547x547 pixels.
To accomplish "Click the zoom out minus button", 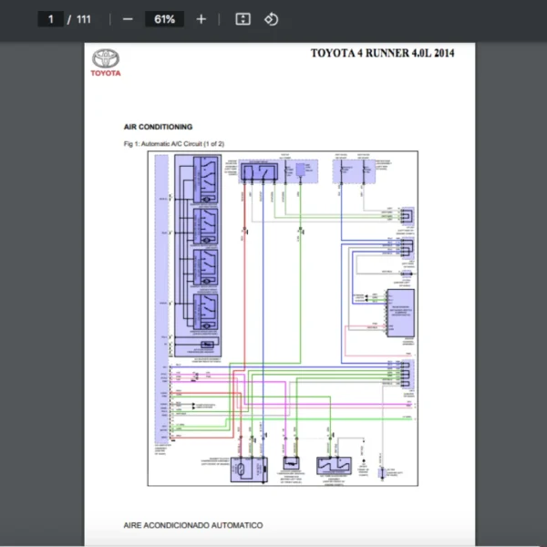I will [x=128, y=19].
